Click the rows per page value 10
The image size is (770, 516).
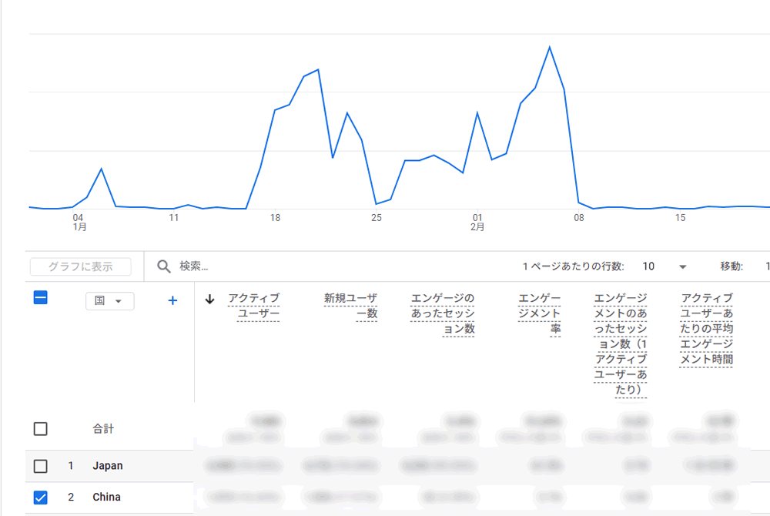coord(648,266)
